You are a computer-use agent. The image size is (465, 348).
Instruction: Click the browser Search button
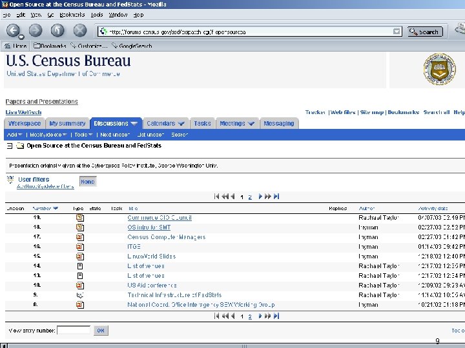[425, 32]
